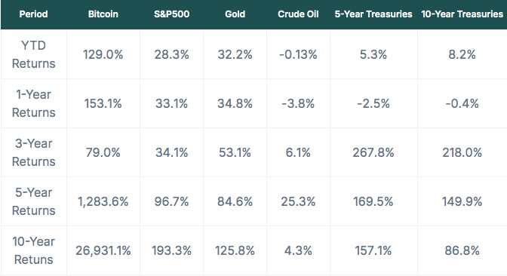This screenshot has height=276, width=507.
Task: Select the 1-Year Returns row label
Action: pos(34,104)
